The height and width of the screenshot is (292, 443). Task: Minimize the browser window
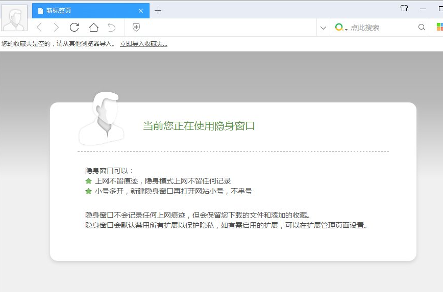[x=423, y=9]
